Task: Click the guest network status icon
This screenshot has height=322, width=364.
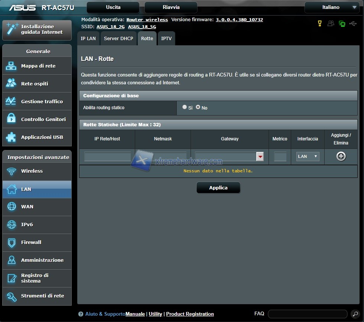Action: (x=331, y=24)
